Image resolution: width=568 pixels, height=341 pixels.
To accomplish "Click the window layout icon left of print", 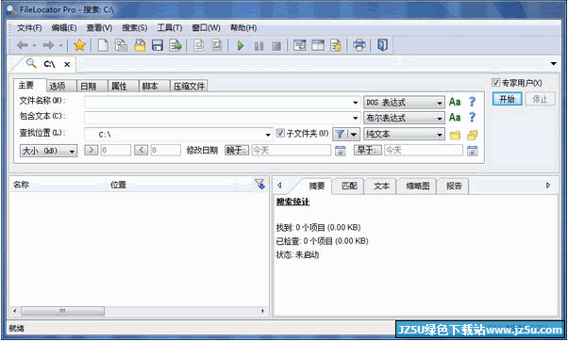I will click(318, 45).
